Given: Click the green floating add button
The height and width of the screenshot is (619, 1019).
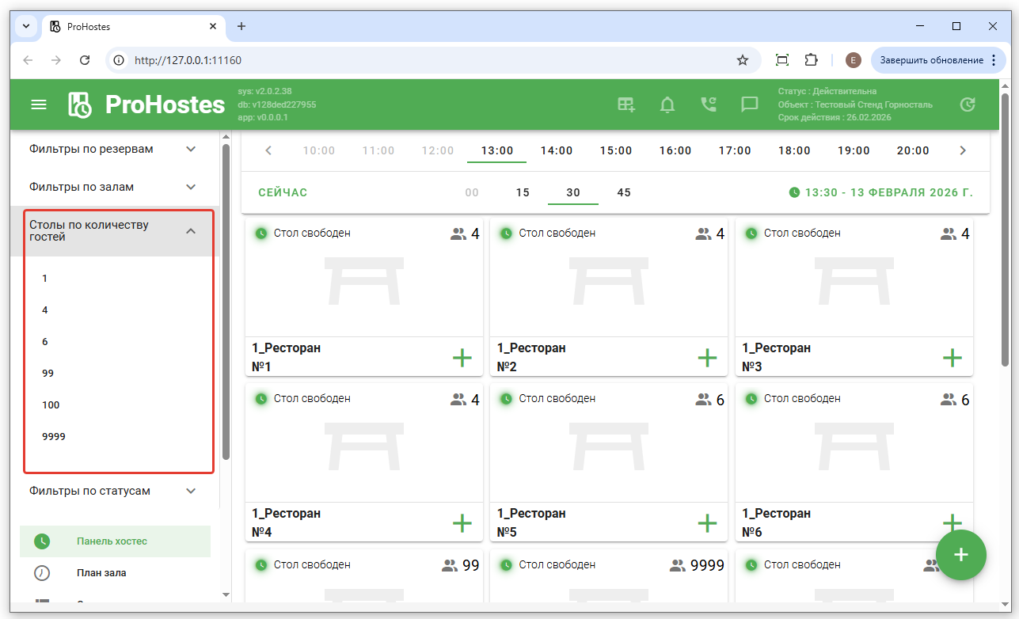Looking at the screenshot, I should [x=960, y=555].
